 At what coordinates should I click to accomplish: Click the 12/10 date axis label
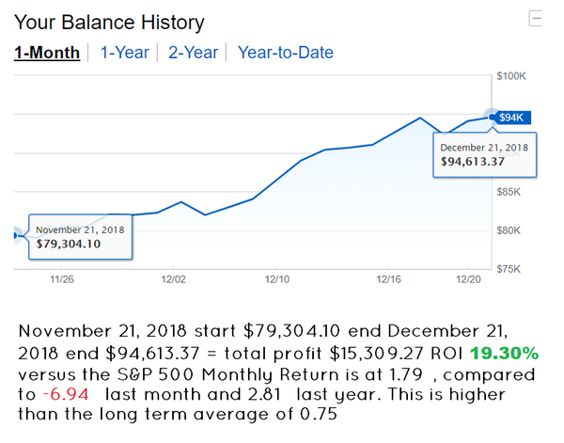[278, 278]
